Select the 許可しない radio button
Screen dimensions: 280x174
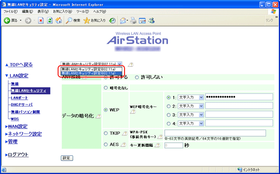coord(137,77)
